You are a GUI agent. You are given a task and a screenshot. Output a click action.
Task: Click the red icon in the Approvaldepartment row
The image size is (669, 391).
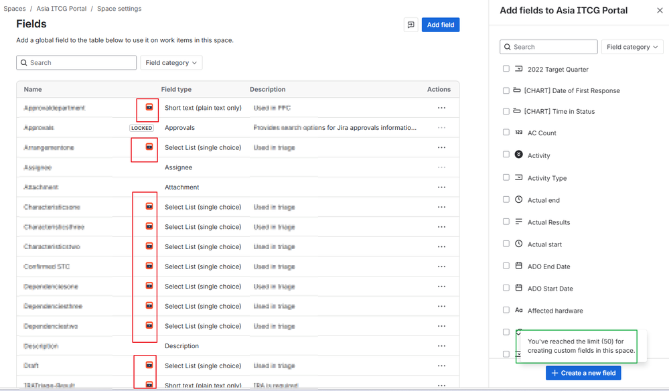(x=149, y=107)
